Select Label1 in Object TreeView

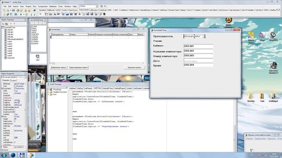click(x=10, y=41)
